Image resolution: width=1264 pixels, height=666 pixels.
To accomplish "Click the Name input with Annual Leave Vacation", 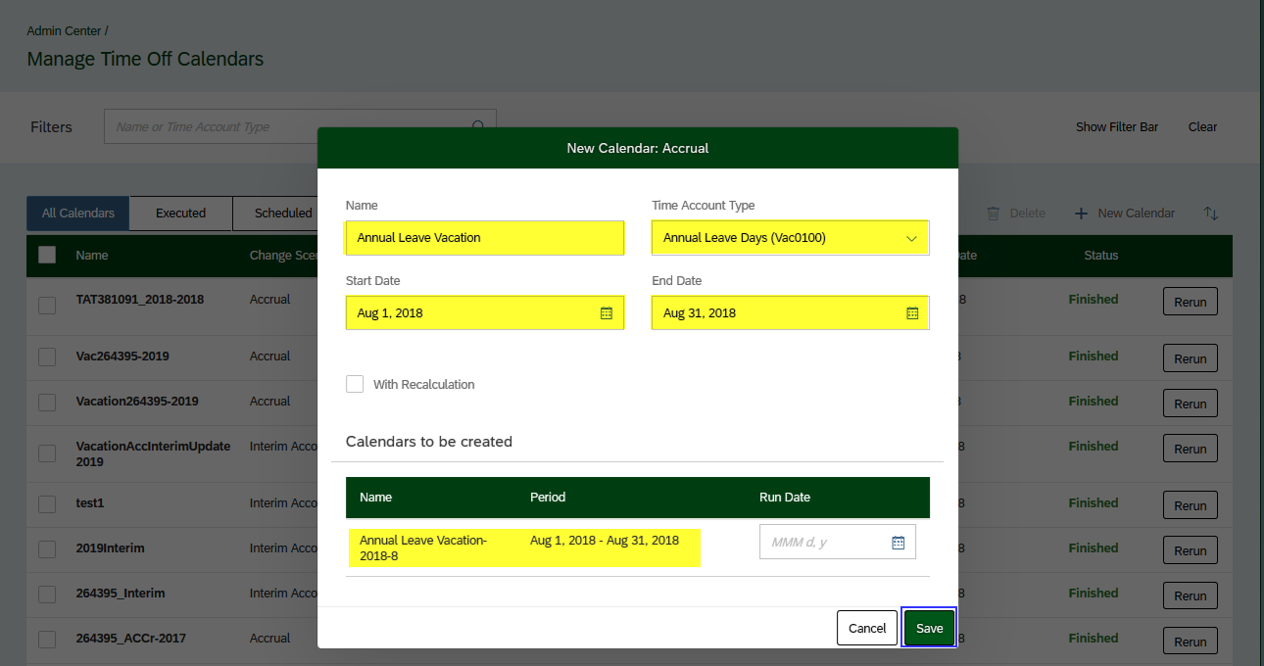I will 485,238.
